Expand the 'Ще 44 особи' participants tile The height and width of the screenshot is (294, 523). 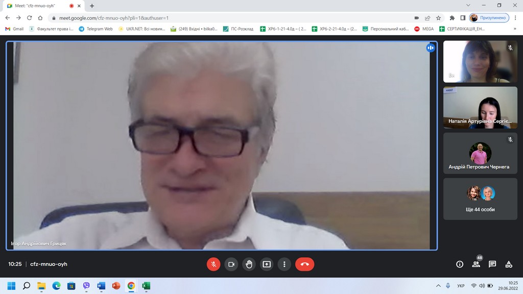[480, 199]
